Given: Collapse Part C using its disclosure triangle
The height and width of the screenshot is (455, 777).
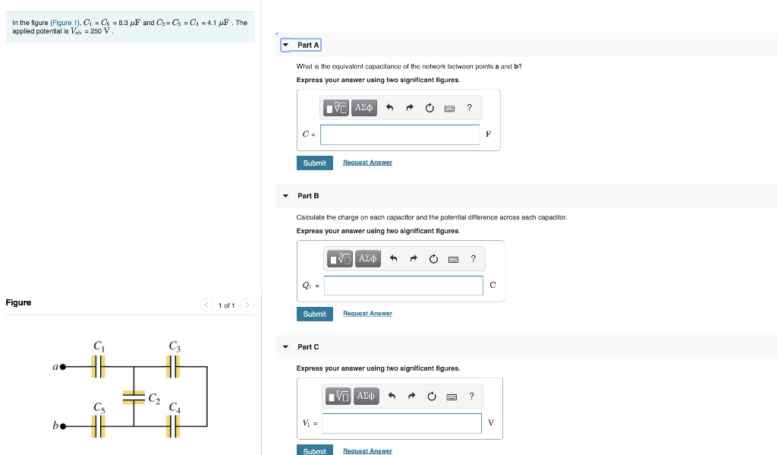Looking at the screenshot, I should [285, 346].
